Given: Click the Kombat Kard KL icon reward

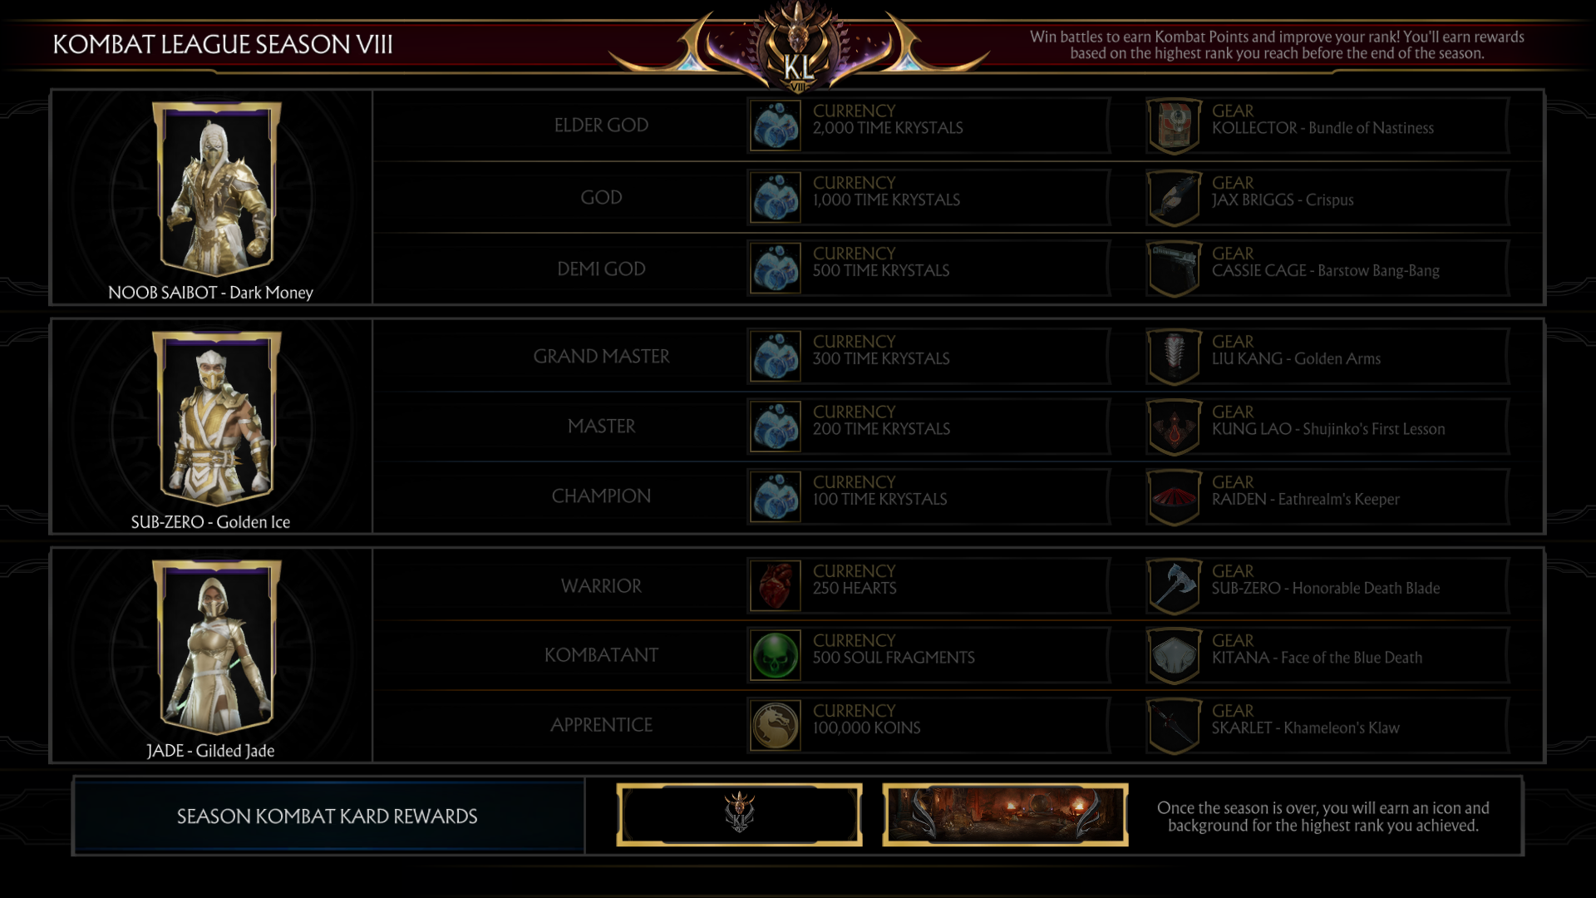Looking at the screenshot, I should (x=739, y=815).
